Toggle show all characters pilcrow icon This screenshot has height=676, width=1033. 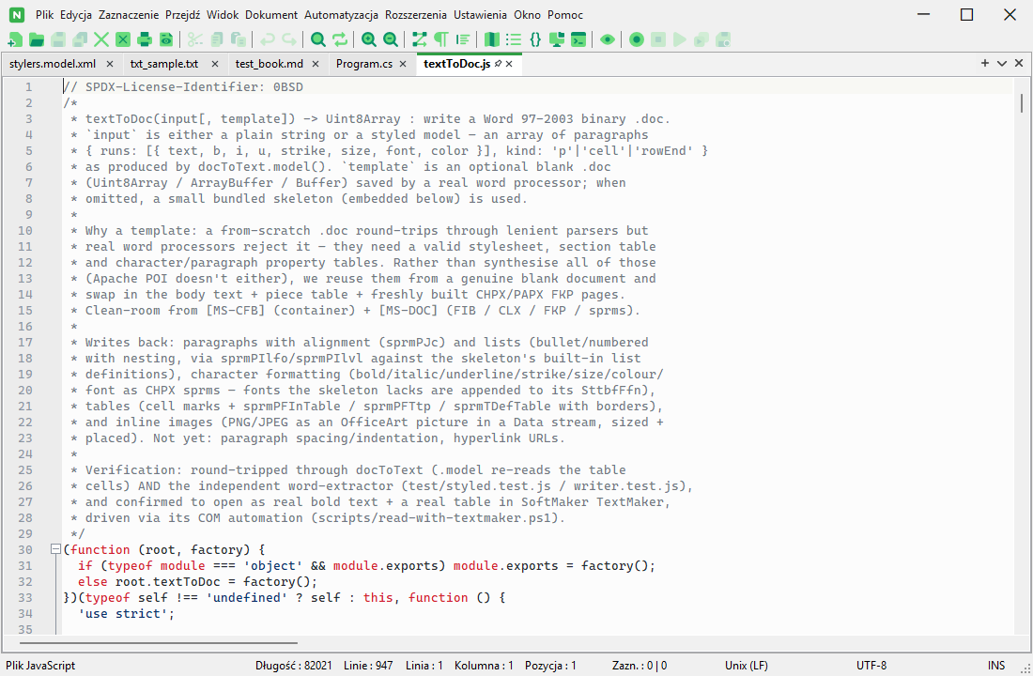440,39
